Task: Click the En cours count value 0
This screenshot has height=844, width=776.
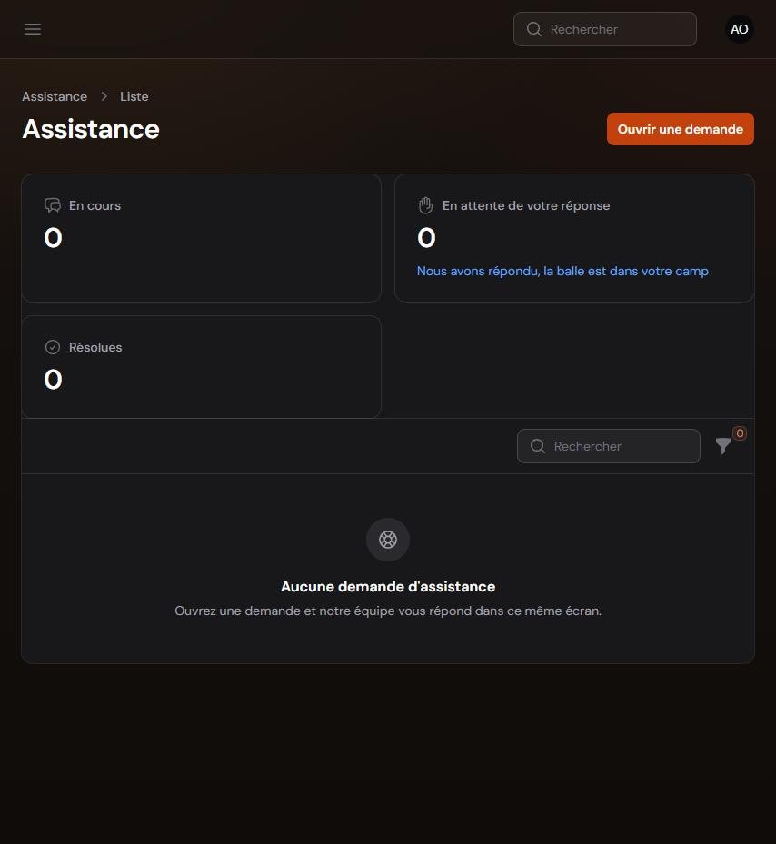Action: pyautogui.click(x=53, y=238)
